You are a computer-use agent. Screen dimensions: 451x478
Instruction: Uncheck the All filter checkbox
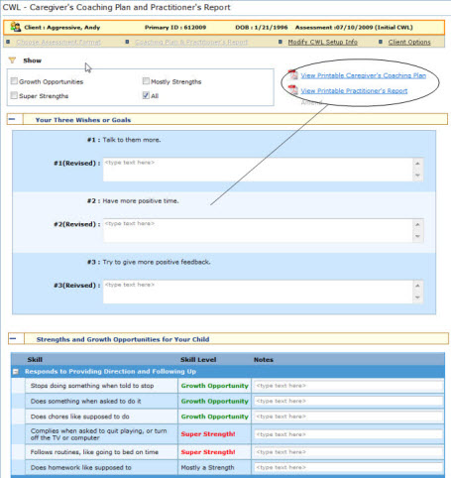146,95
